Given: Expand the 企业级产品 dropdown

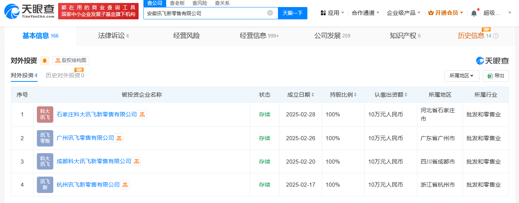Looking at the screenshot, I should [x=404, y=13].
